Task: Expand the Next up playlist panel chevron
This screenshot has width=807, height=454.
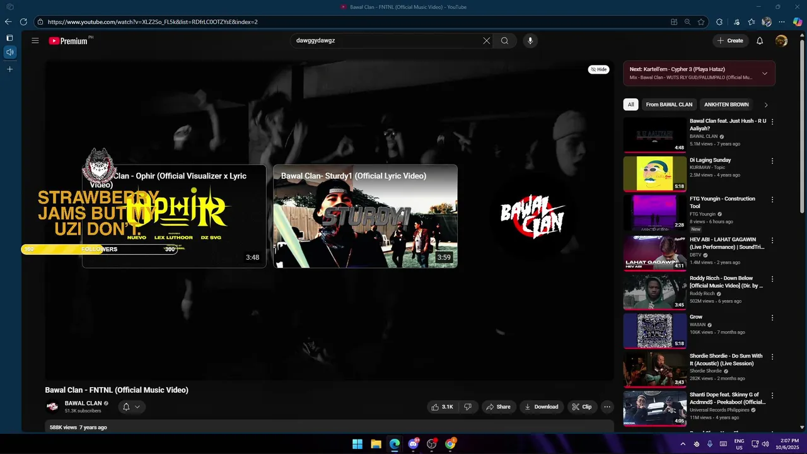Action: point(765,73)
